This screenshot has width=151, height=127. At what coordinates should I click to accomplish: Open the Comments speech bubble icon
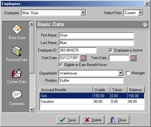(x=17, y=95)
